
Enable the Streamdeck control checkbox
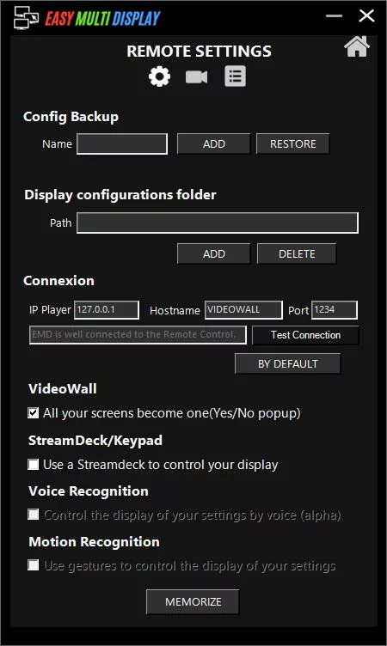(33, 464)
